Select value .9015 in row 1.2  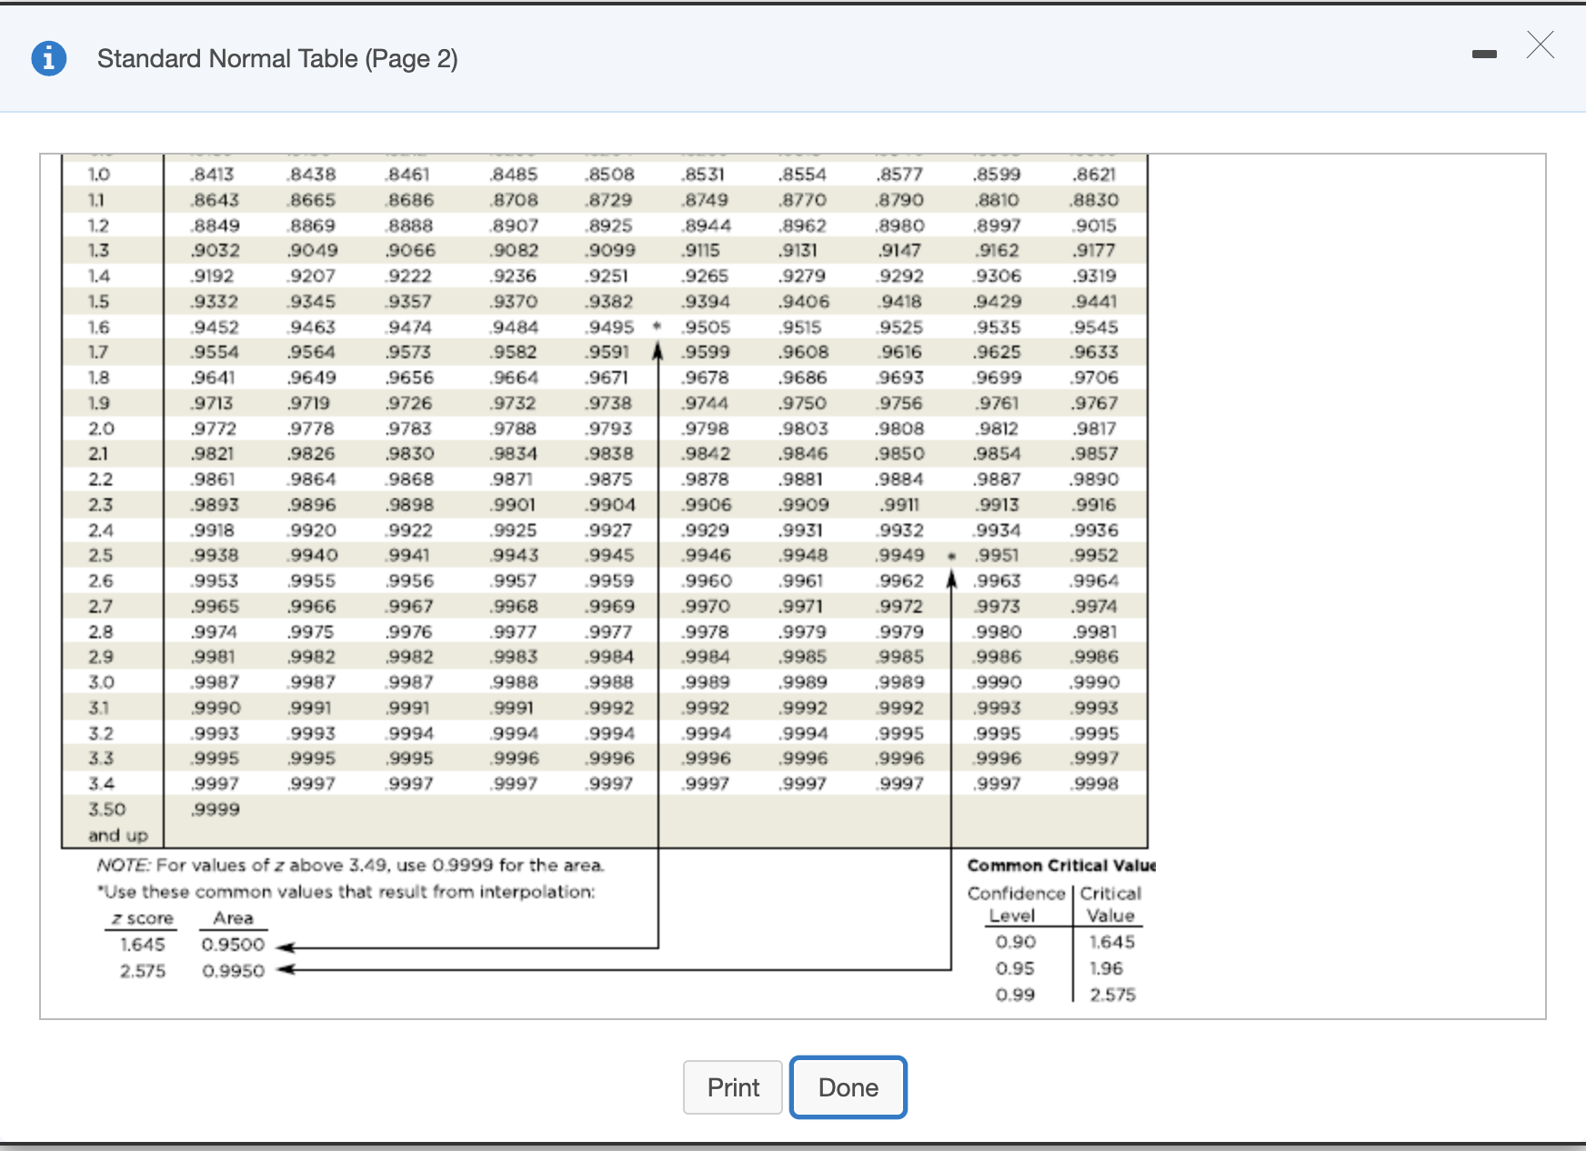tap(1095, 225)
